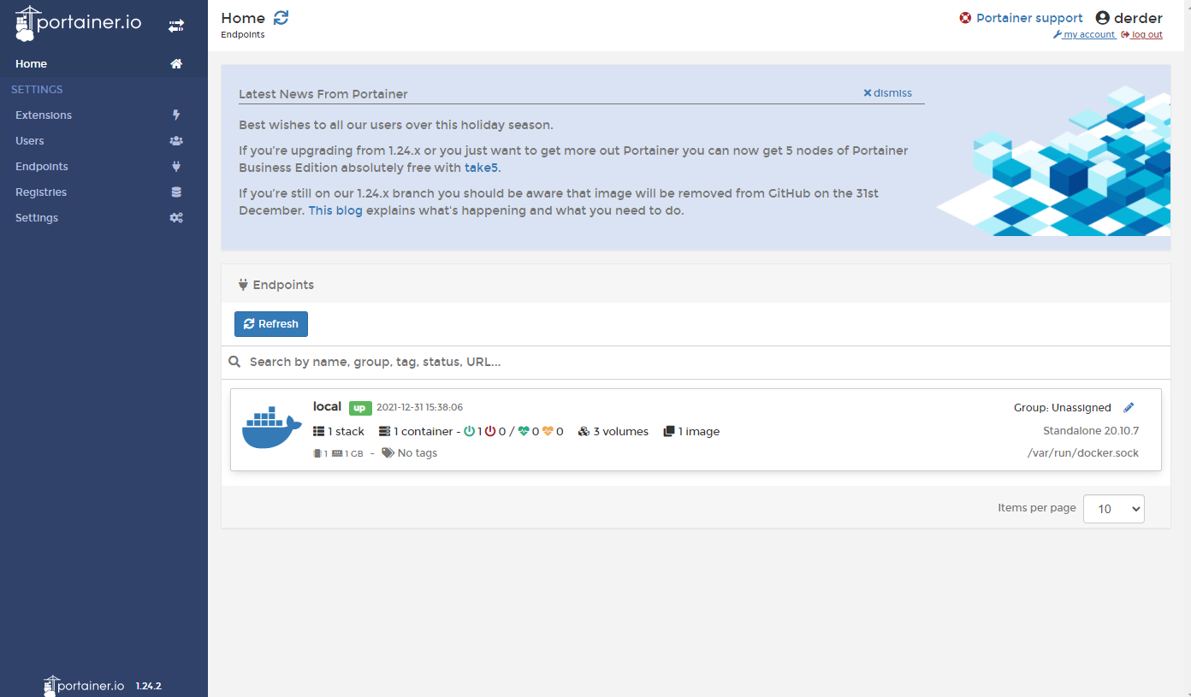Click the green running power icon
1191x697 pixels.
pyautogui.click(x=469, y=432)
